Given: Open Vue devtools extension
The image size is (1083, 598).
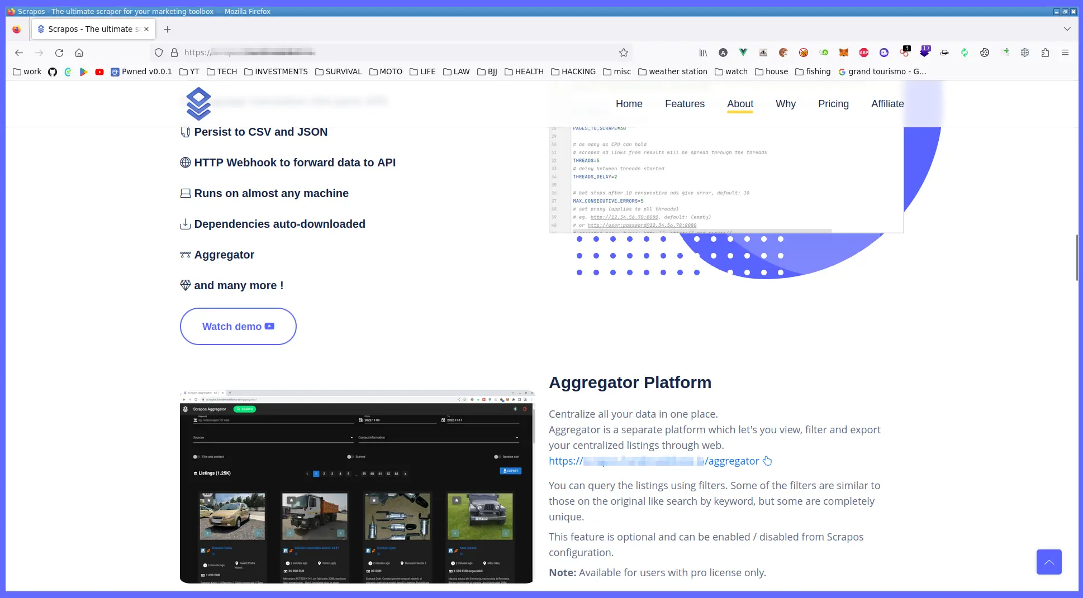Looking at the screenshot, I should 743,52.
